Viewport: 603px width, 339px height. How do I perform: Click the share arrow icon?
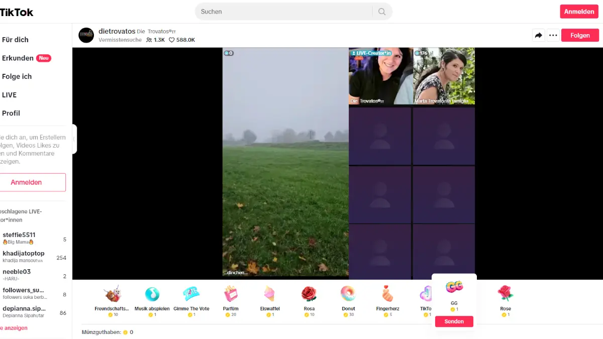click(538, 35)
